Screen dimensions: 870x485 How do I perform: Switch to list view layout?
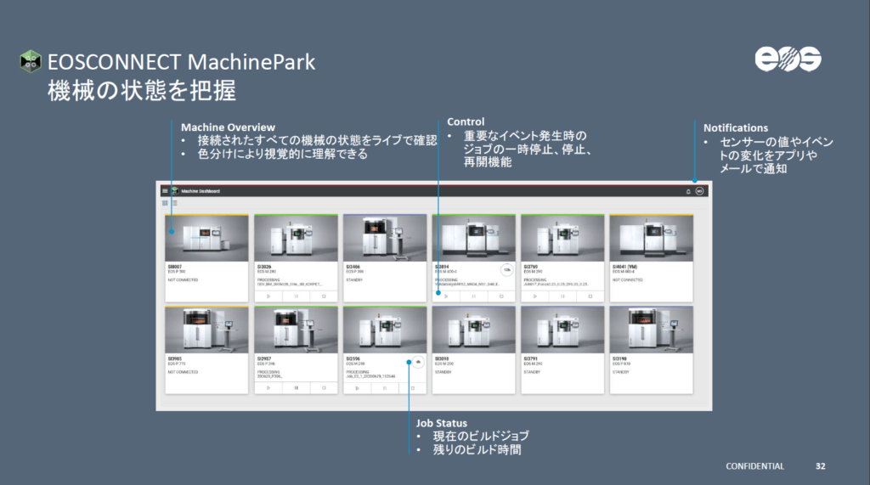click(x=175, y=203)
